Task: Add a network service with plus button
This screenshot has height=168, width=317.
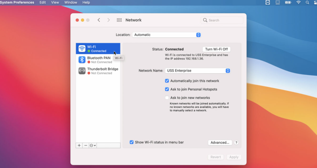Action: pyautogui.click(x=79, y=145)
